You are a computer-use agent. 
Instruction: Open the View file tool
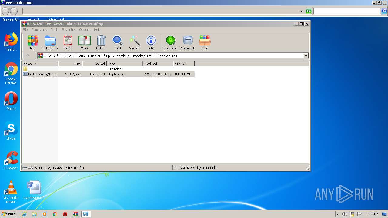pos(84,43)
